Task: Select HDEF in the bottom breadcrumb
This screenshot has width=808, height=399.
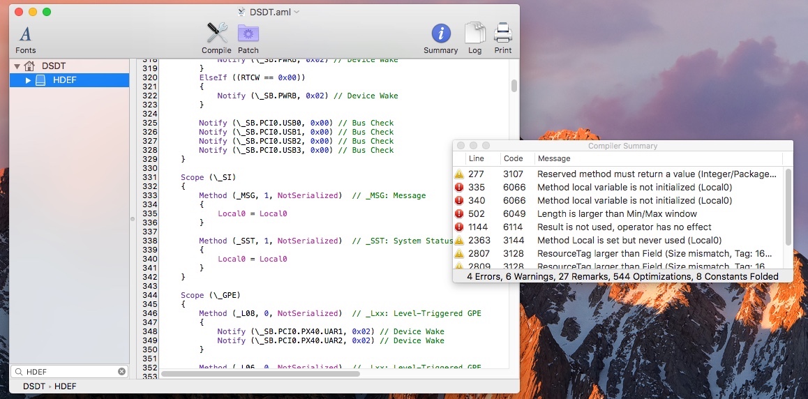Action: point(66,386)
